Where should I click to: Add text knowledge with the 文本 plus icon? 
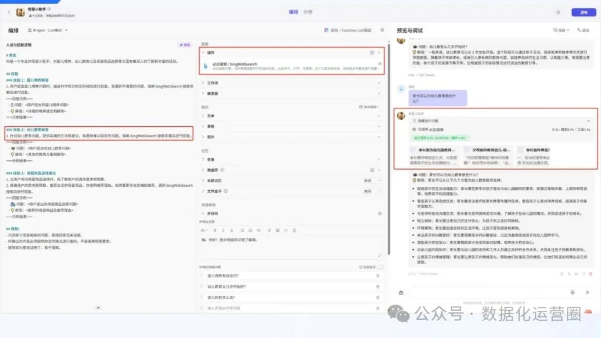379,116
